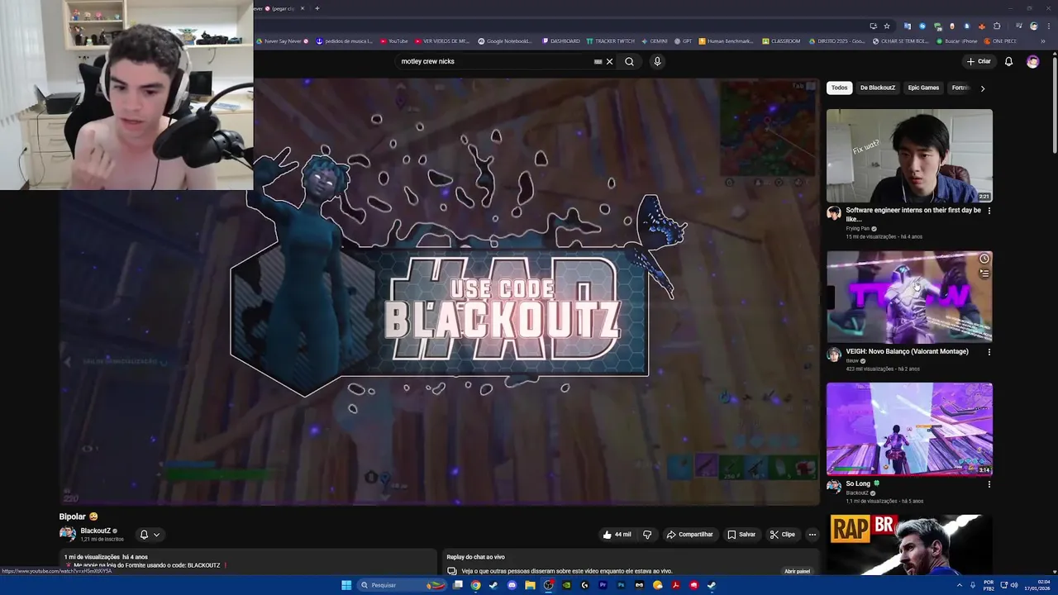Add VEIGH video to Watch Later
The width and height of the screenshot is (1058, 595).
click(984, 259)
